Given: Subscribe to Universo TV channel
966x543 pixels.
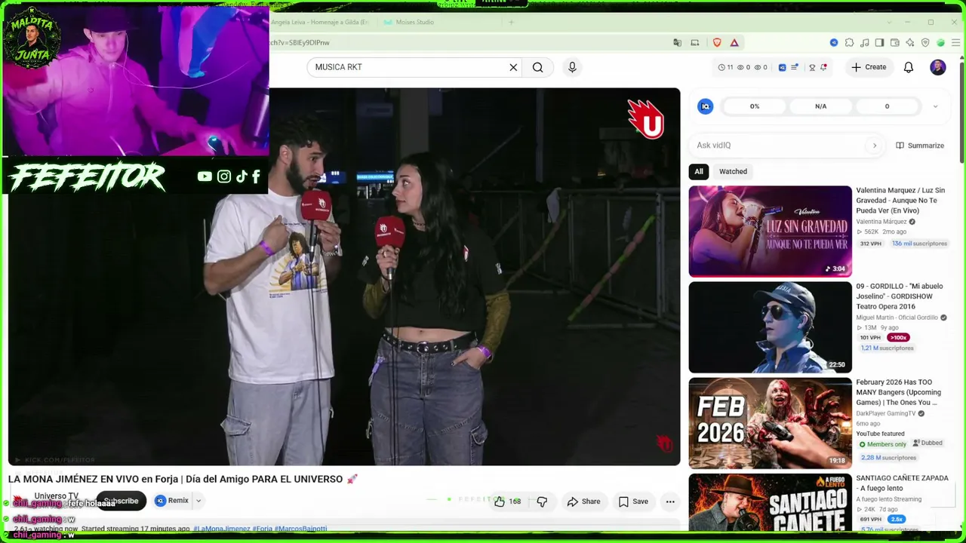Looking at the screenshot, I should tap(121, 501).
